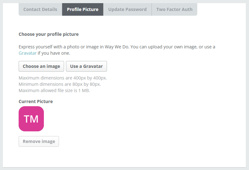The image size is (249, 170).
Task: Open the Update Password tab
Action: pyautogui.click(x=127, y=9)
